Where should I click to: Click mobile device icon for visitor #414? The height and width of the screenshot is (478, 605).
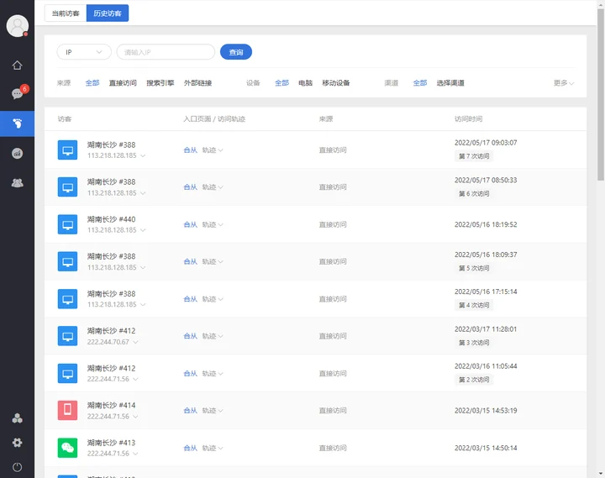click(67, 411)
